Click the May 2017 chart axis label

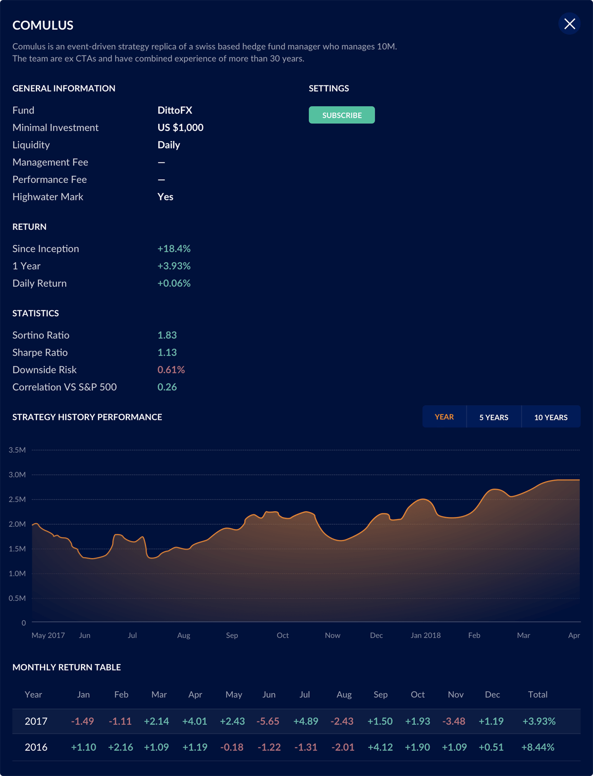point(48,635)
